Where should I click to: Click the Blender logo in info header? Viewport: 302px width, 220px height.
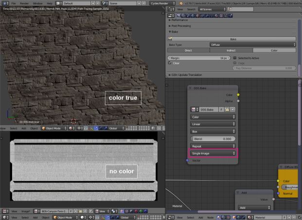coord(181,3)
